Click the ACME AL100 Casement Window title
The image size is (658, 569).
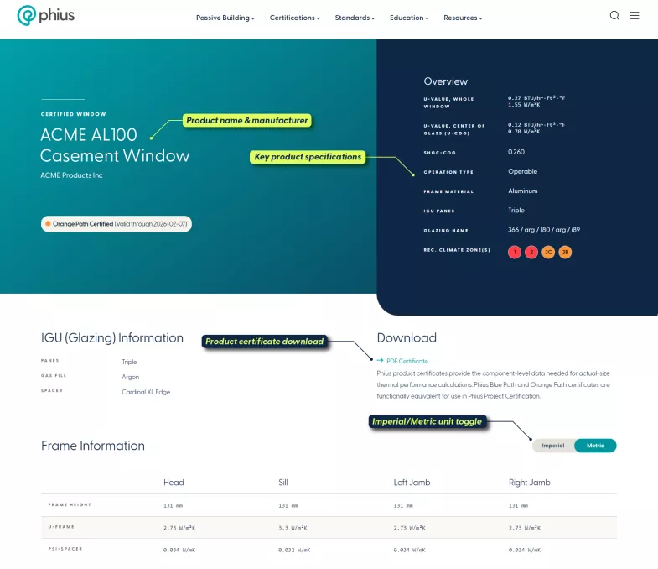tap(115, 145)
